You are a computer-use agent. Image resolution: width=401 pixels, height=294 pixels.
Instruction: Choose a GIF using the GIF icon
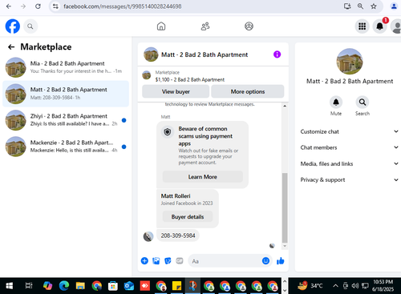point(180,260)
